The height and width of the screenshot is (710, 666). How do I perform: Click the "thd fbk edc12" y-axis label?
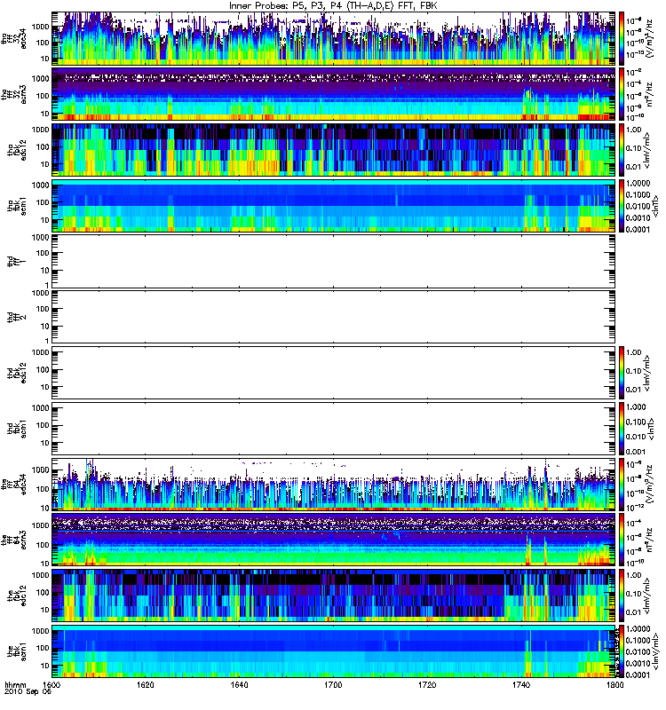coord(17,373)
